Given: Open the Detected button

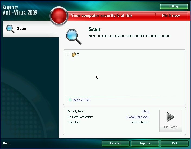Looking at the screenshot, I should pos(115,143).
